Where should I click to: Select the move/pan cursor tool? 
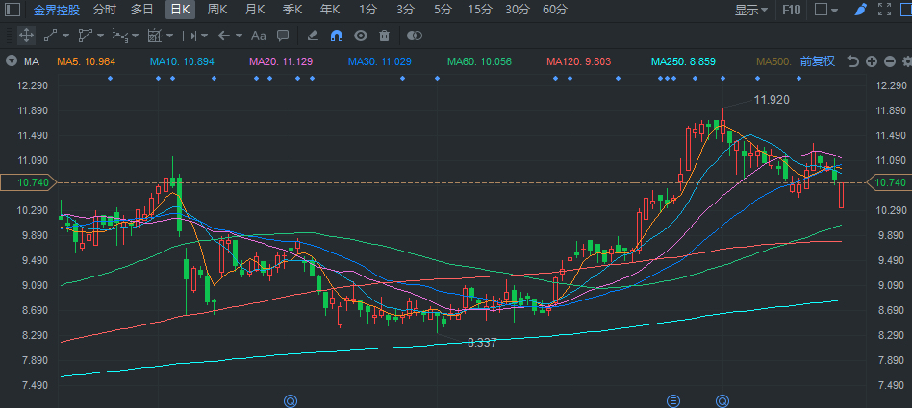pyautogui.click(x=26, y=36)
